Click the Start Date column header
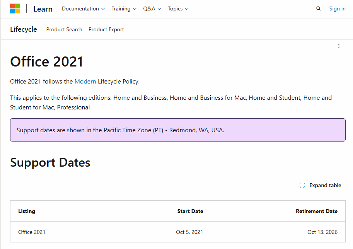 click(190, 211)
